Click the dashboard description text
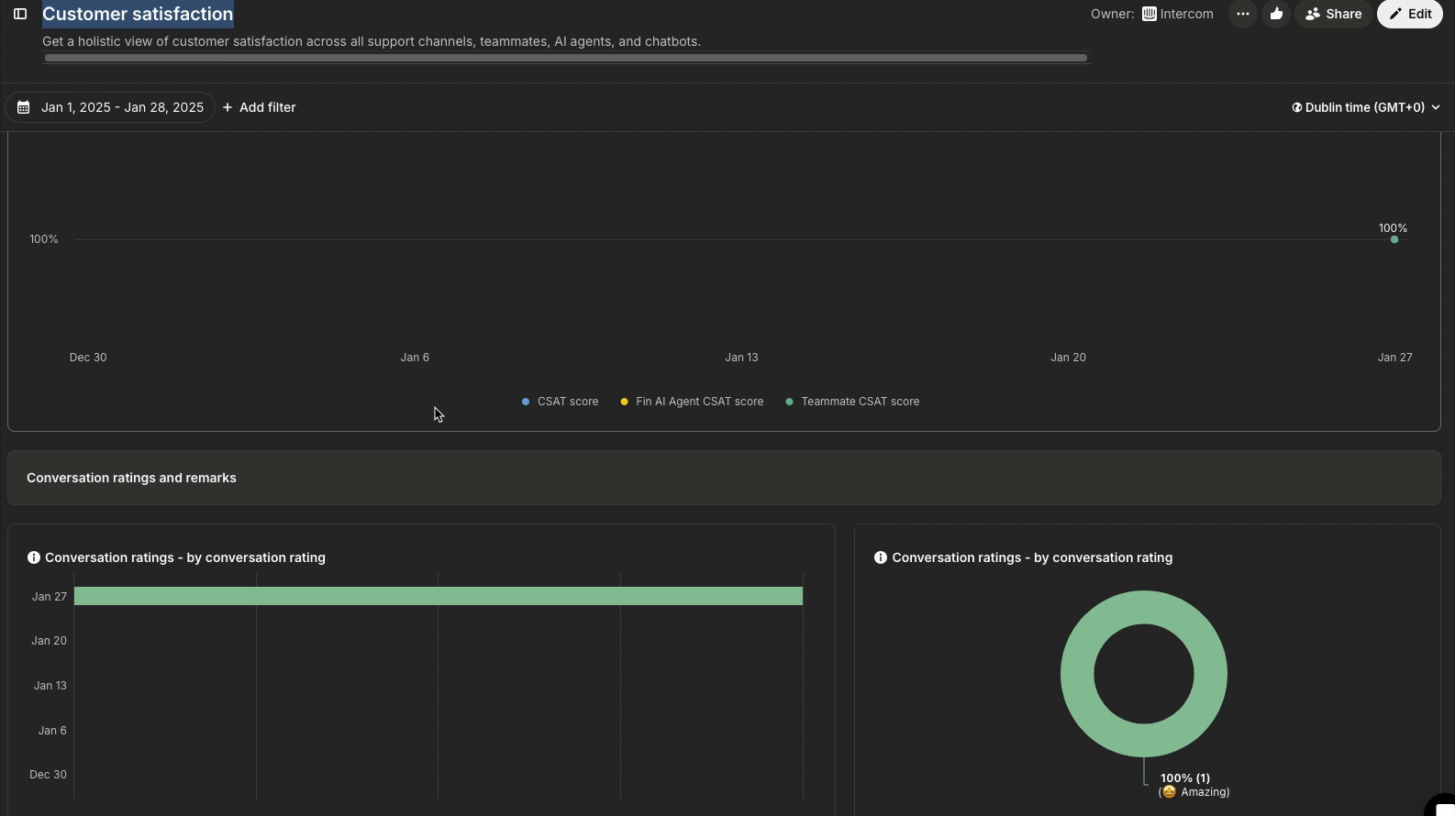The width and height of the screenshot is (1455, 816). [x=372, y=41]
